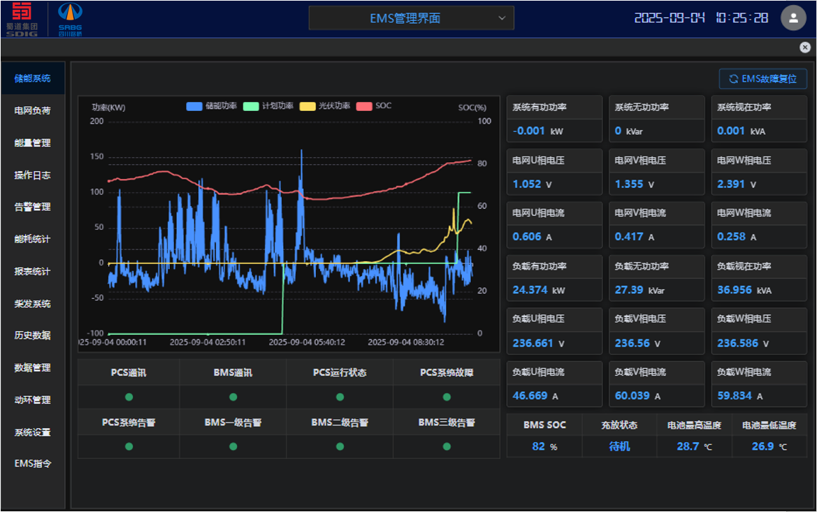The image size is (817, 512).
Task: Toggle the yellow 光伏功率 legend swatch
Action: point(308,106)
